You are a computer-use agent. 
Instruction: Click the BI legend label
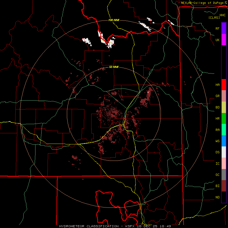(x=217, y=186)
